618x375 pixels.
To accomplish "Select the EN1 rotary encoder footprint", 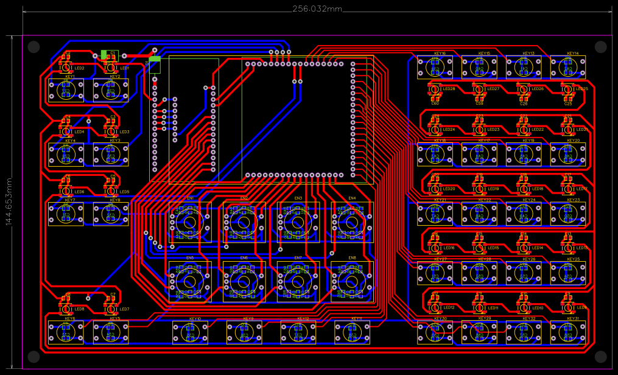I will point(189,222).
